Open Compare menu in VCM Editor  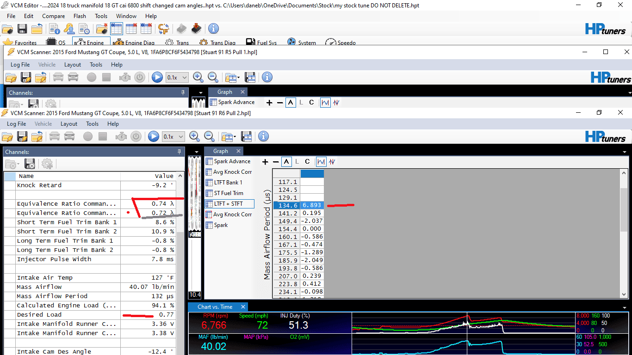pos(54,16)
